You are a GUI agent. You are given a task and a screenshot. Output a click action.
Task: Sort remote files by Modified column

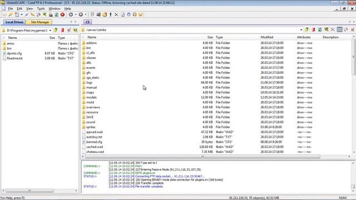267,37
